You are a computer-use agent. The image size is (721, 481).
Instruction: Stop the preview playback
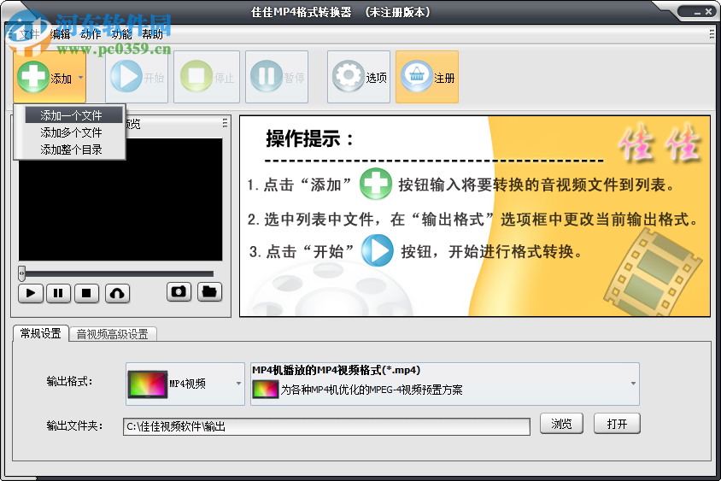[86, 293]
